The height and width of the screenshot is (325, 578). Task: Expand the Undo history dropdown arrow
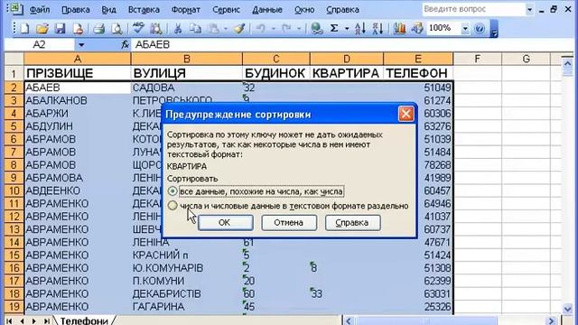point(273,28)
